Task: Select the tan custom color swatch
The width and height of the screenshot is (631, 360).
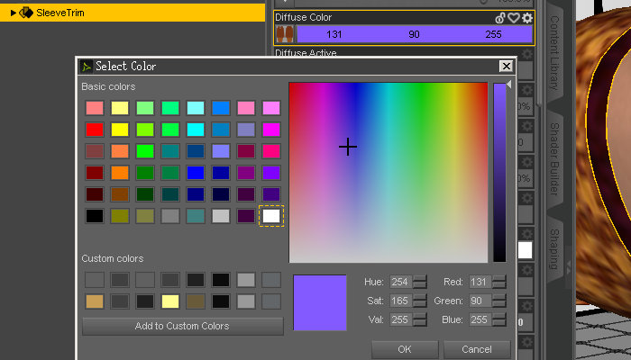Action: click(x=95, y=301)
